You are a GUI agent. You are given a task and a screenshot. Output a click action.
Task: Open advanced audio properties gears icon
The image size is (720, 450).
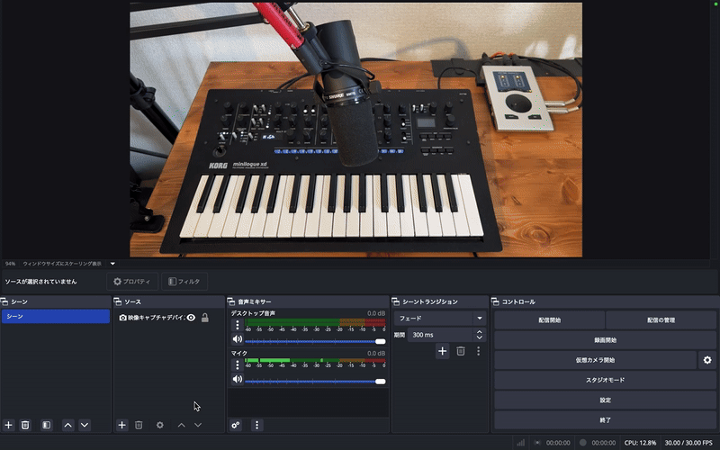(x=236, y=425)
